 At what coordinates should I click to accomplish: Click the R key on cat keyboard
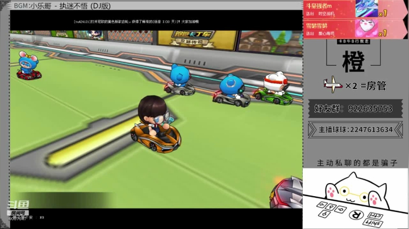tap(356, 215)
